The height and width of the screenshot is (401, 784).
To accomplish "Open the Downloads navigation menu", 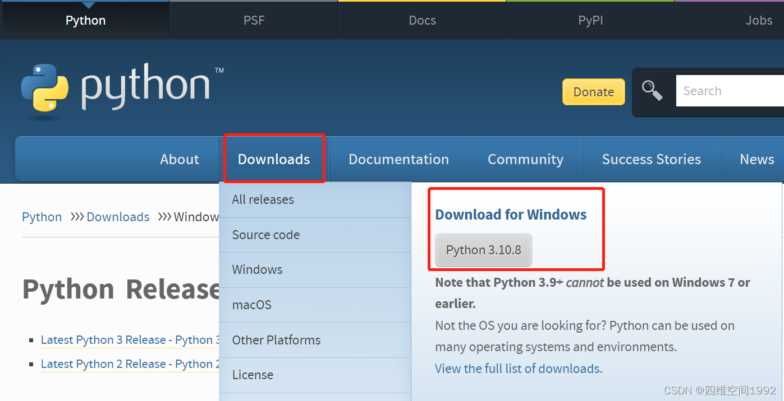I will click(274, 159).
